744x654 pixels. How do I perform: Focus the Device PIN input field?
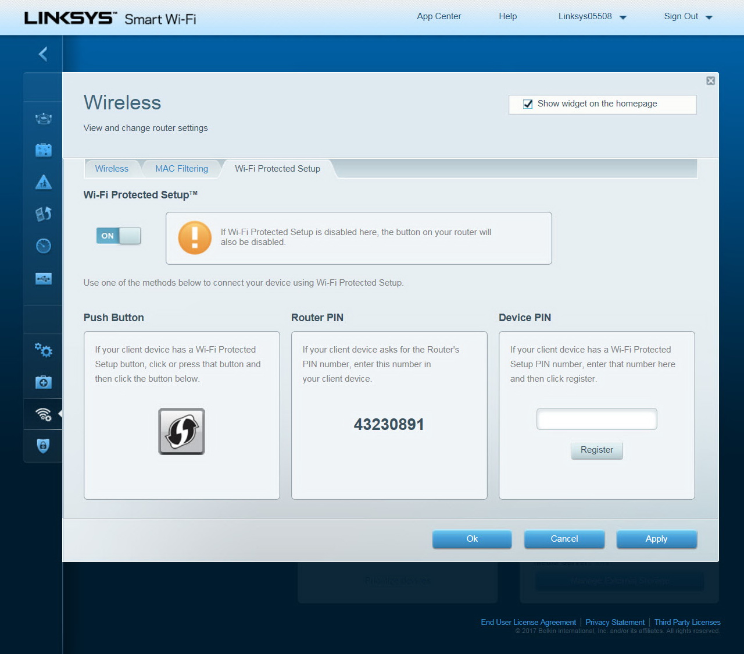click(597, 419)
